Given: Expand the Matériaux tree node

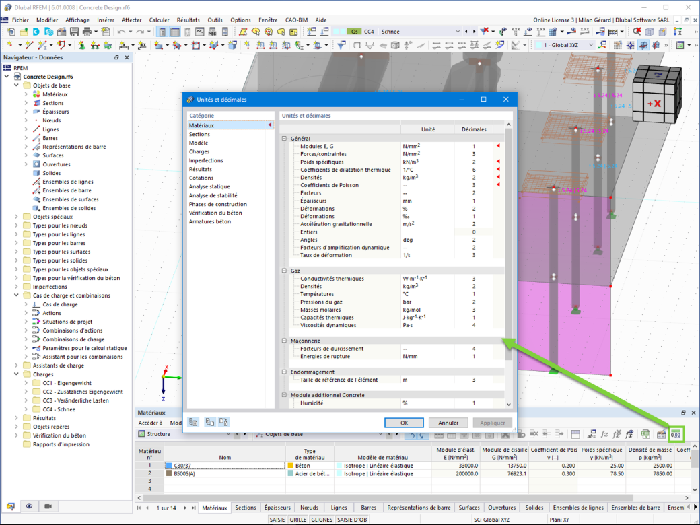Looking at the screenshot, I should click(26, 94).
